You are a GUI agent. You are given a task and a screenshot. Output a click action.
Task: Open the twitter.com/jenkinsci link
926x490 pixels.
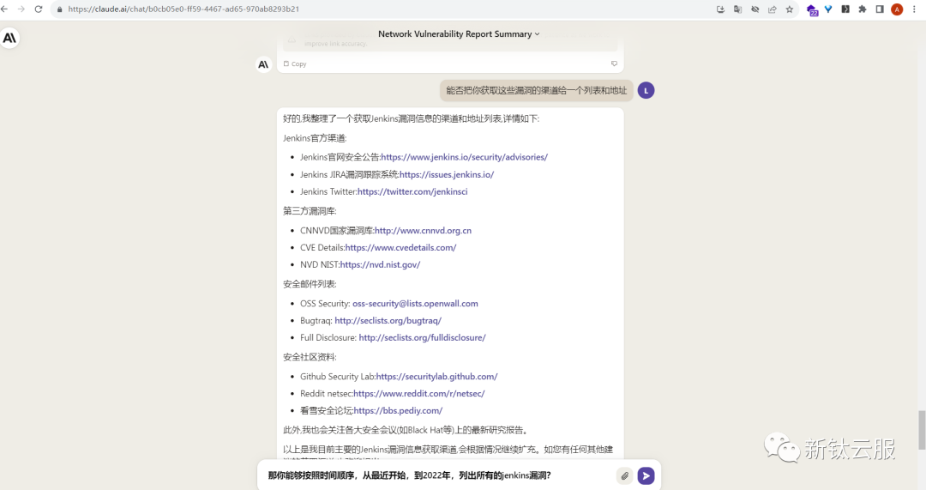[x=412, y=191]
